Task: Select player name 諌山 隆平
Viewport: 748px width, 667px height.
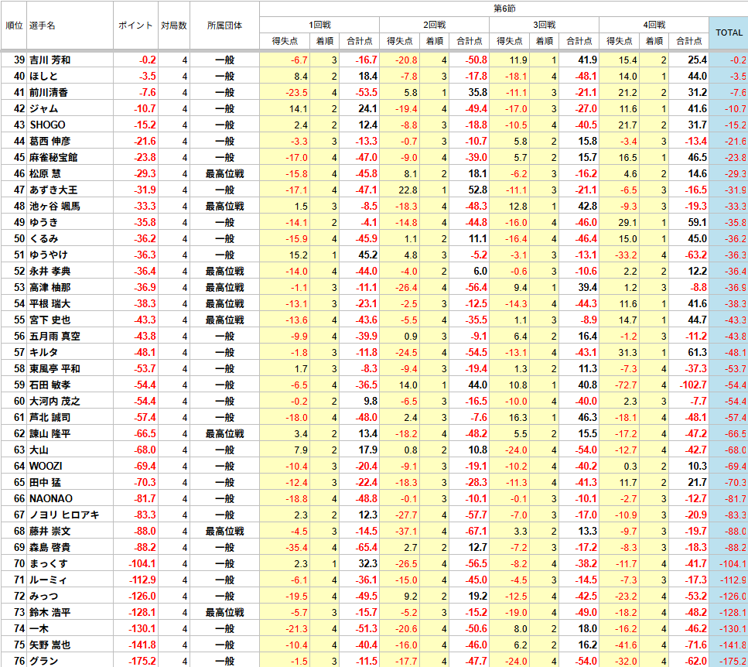Action: pos(50,433)
